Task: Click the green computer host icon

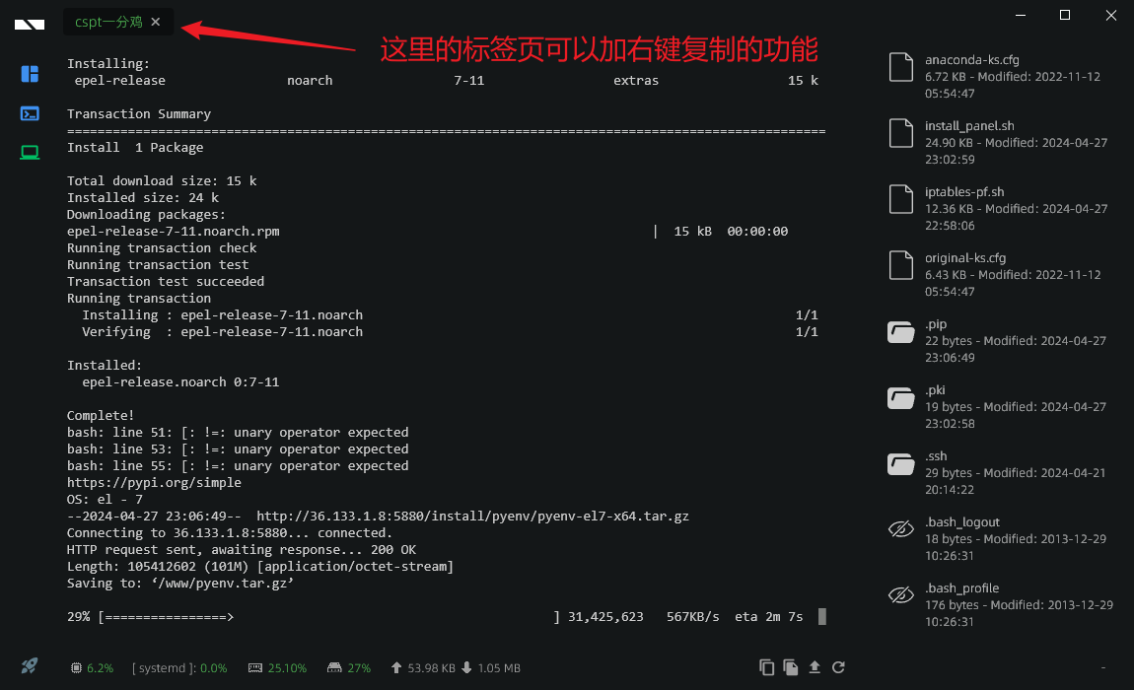Action: tap(30, 153)
